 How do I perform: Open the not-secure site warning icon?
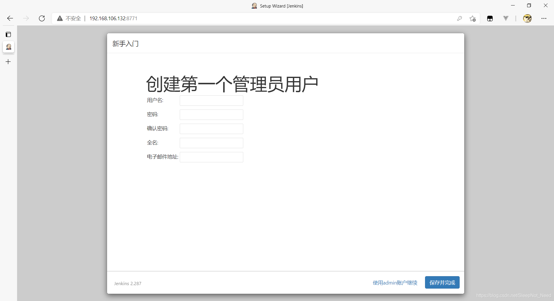click(x=60, y=18)
